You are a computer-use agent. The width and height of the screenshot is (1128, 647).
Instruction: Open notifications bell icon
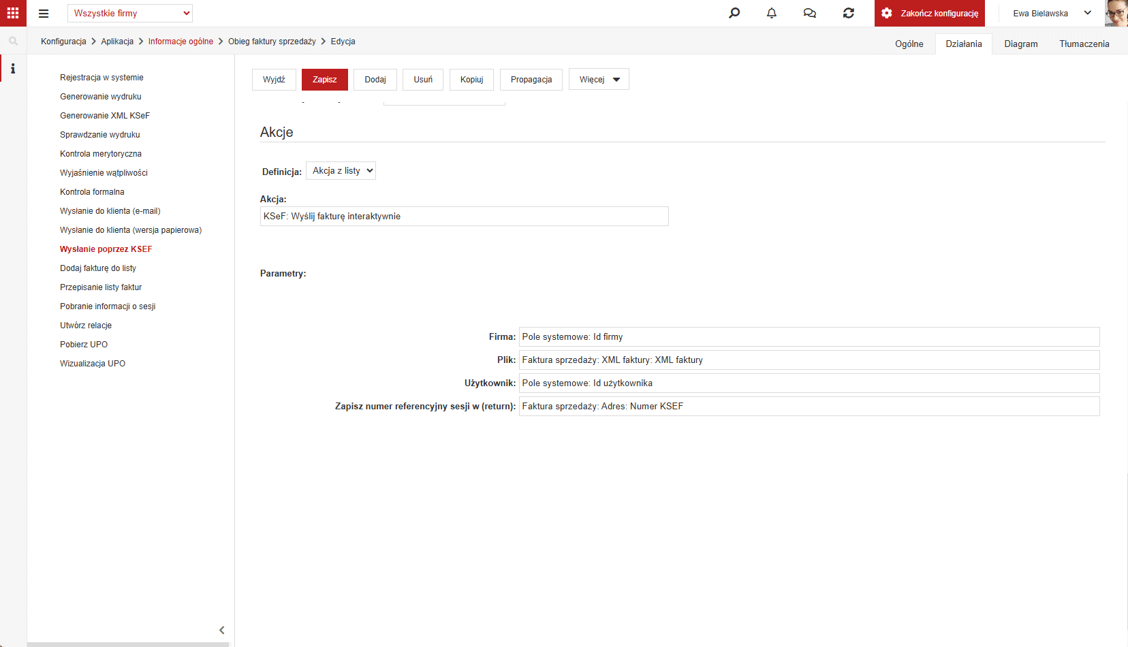772,13
